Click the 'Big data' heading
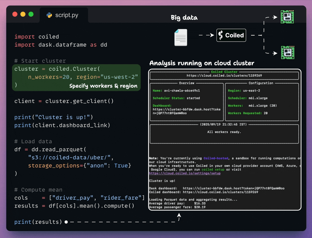 (184, 18)
